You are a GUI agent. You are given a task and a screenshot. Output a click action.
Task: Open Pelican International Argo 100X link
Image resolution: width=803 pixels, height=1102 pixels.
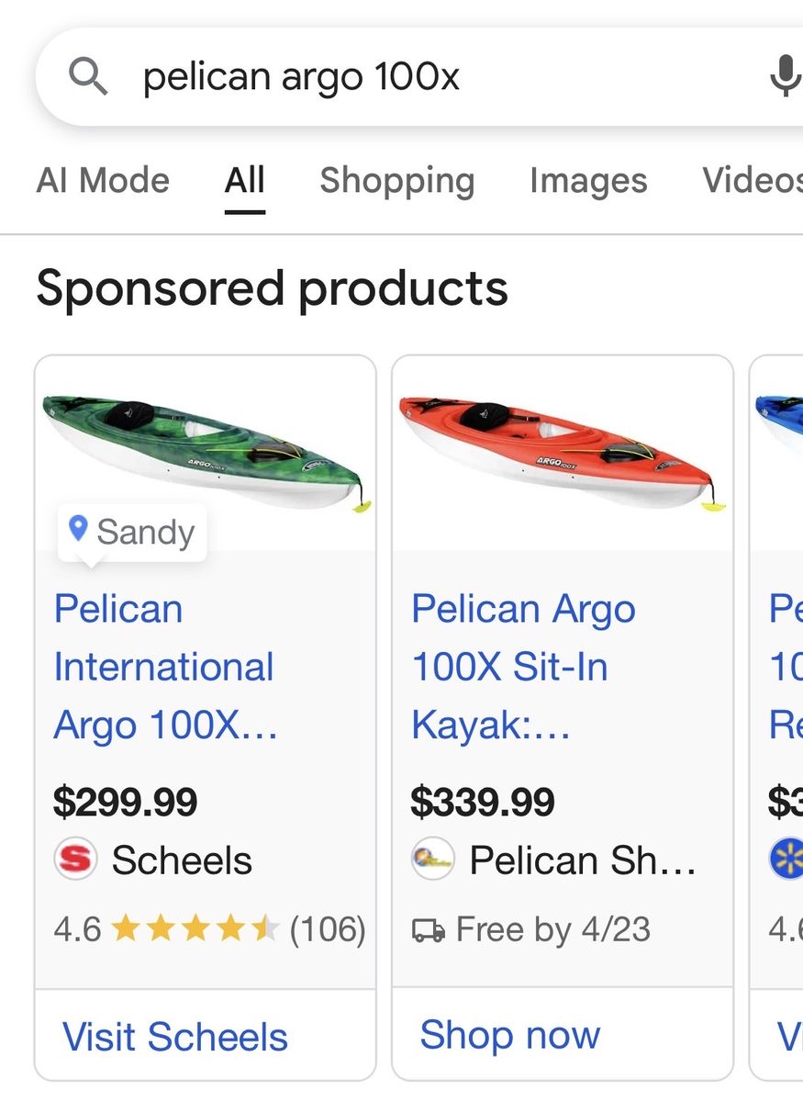tap(165, 667)
